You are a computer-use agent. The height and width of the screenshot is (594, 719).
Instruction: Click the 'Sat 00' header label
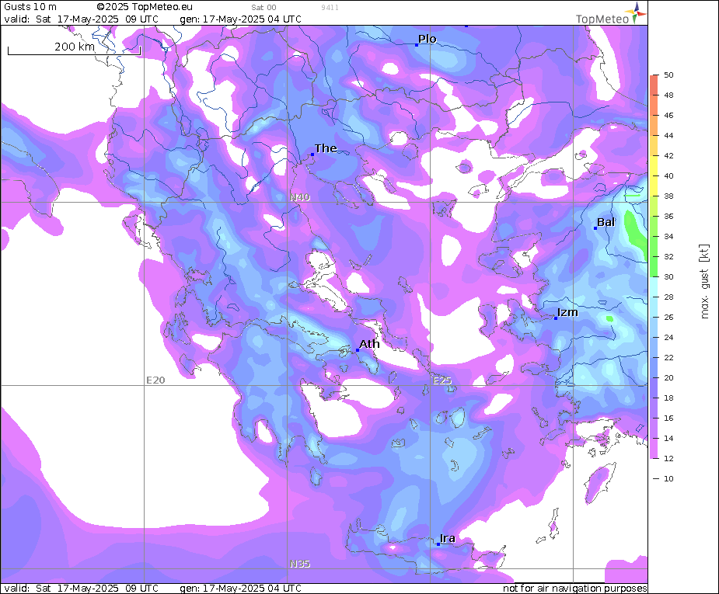(264, 7)
